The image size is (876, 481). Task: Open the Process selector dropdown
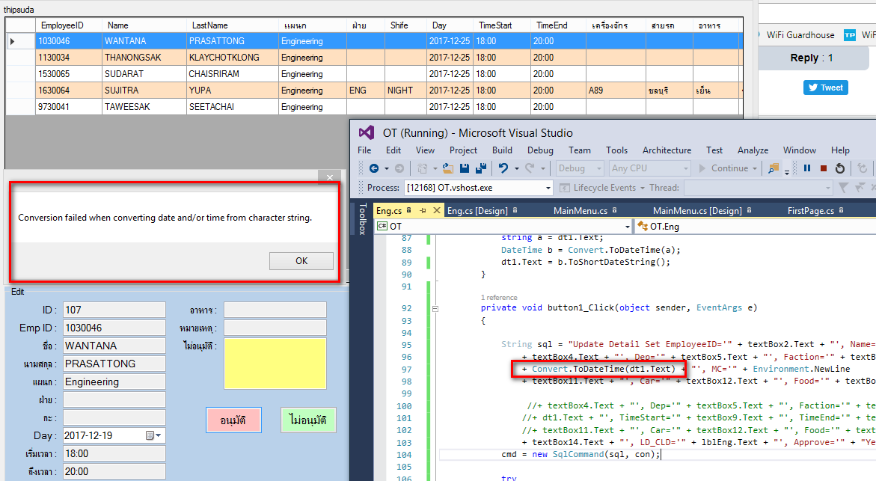[478, 188]
